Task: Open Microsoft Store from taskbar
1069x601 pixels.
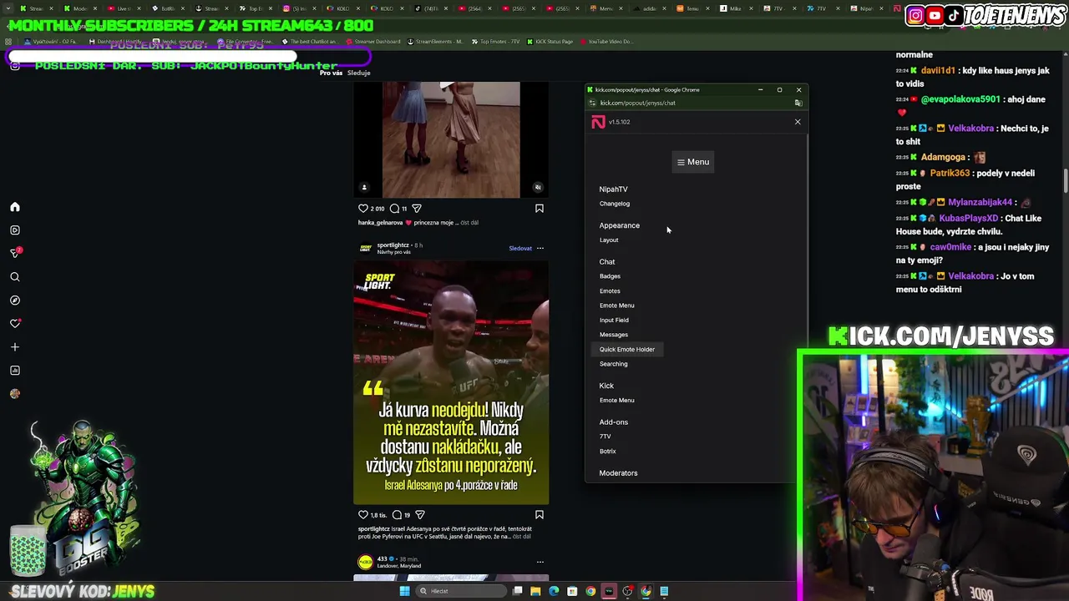Action: [572, 591]
